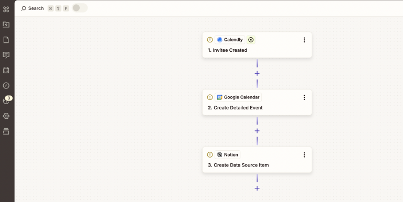Click the warning icon on Calendly step

(210, 40)
